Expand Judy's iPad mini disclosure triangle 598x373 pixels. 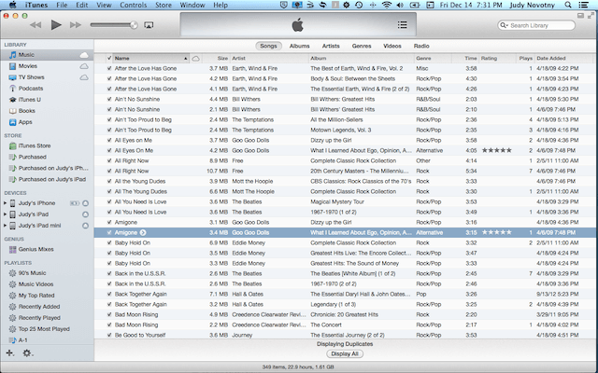click(x=5, y=226)
